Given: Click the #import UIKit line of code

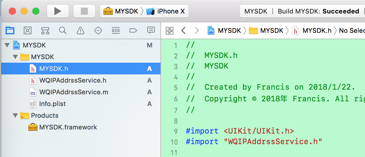Looking at the screenshot, I should pyautogui.click(x=240, y=131).
